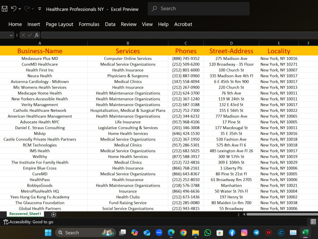The width and height of the screenshot is (318, 239).
Task: Open Microsoft Edge from the taskbar
Action: [x=171, y=233]
